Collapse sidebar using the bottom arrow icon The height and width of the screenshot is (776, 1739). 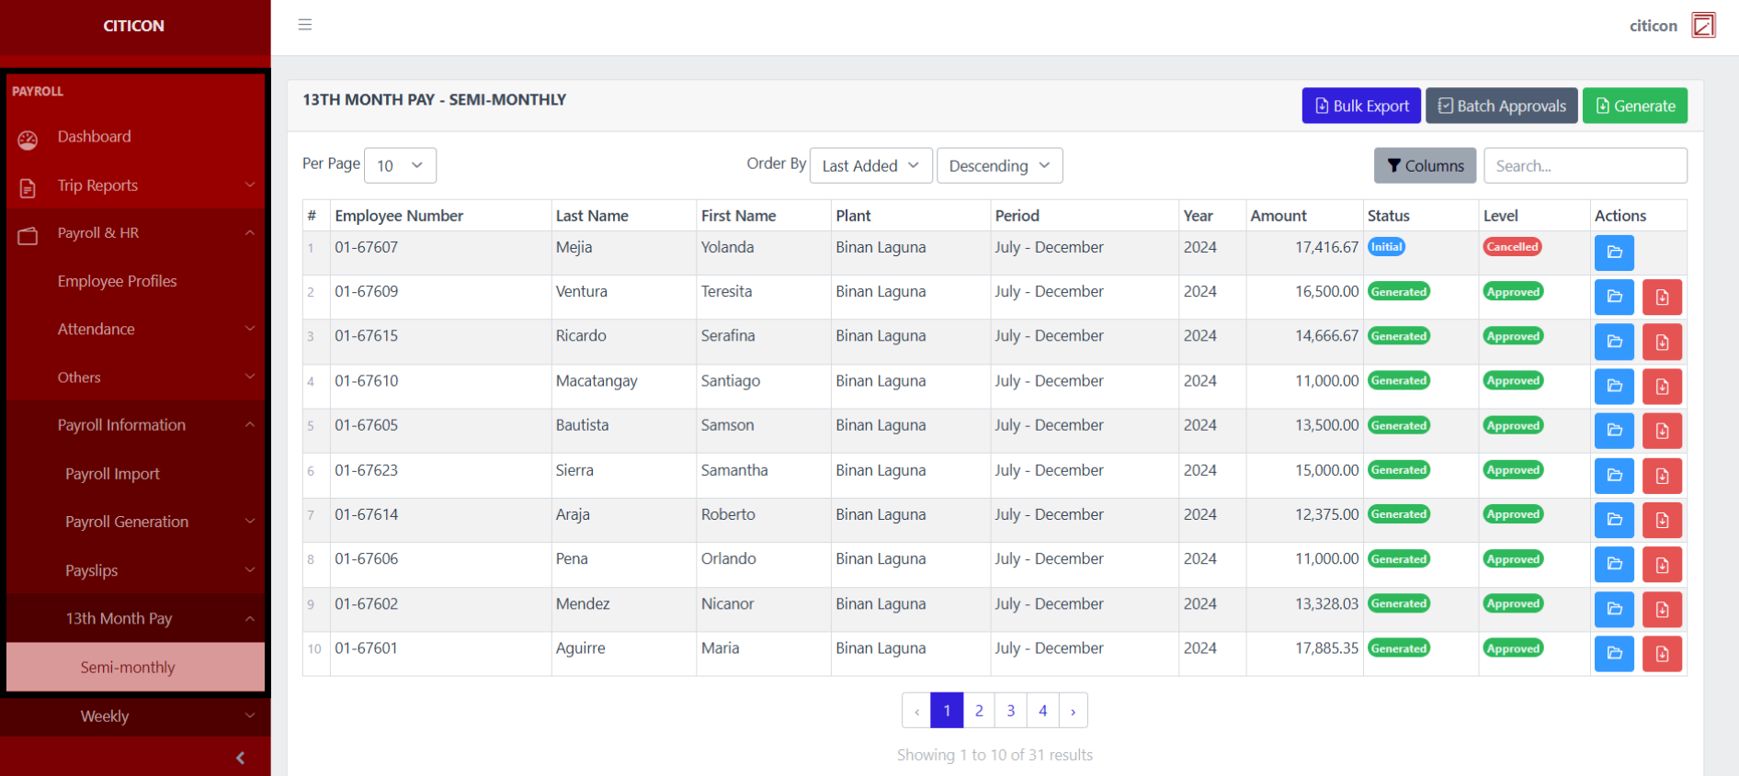(240, 758)
